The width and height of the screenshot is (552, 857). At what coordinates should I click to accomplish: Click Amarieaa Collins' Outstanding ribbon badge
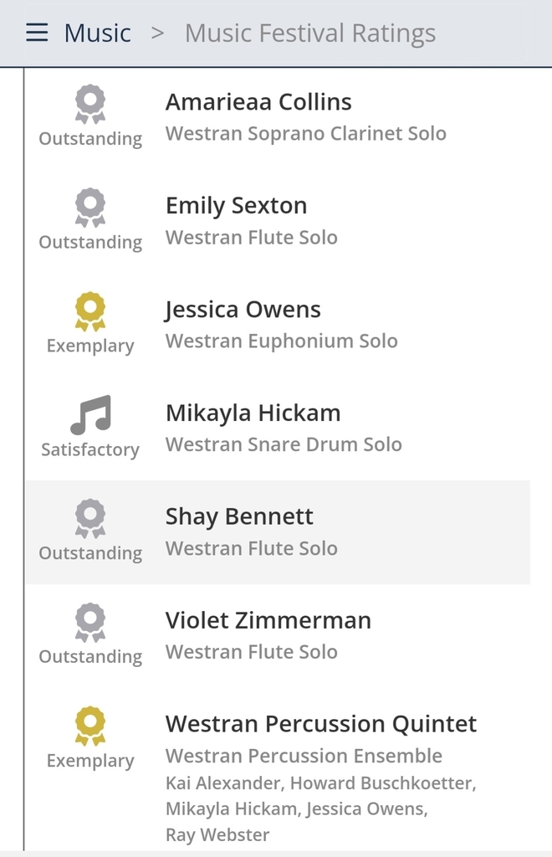[90, 104]
